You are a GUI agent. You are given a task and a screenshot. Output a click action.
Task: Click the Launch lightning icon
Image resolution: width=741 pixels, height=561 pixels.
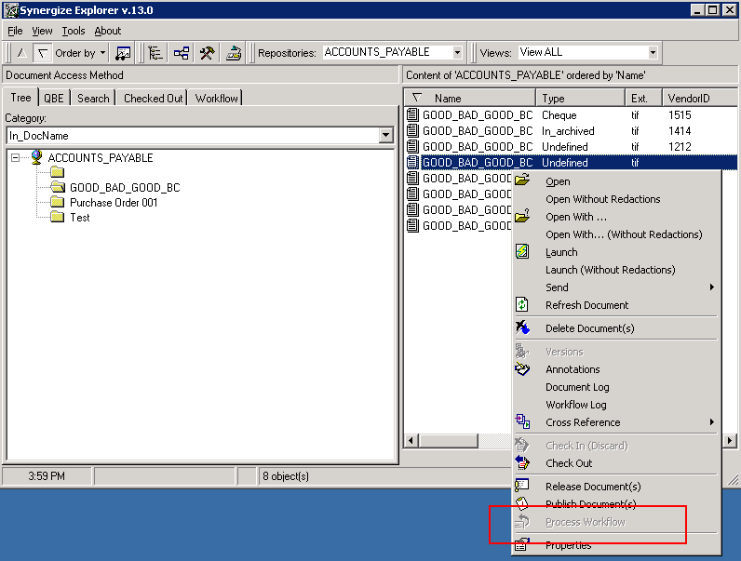click(522, 251)
